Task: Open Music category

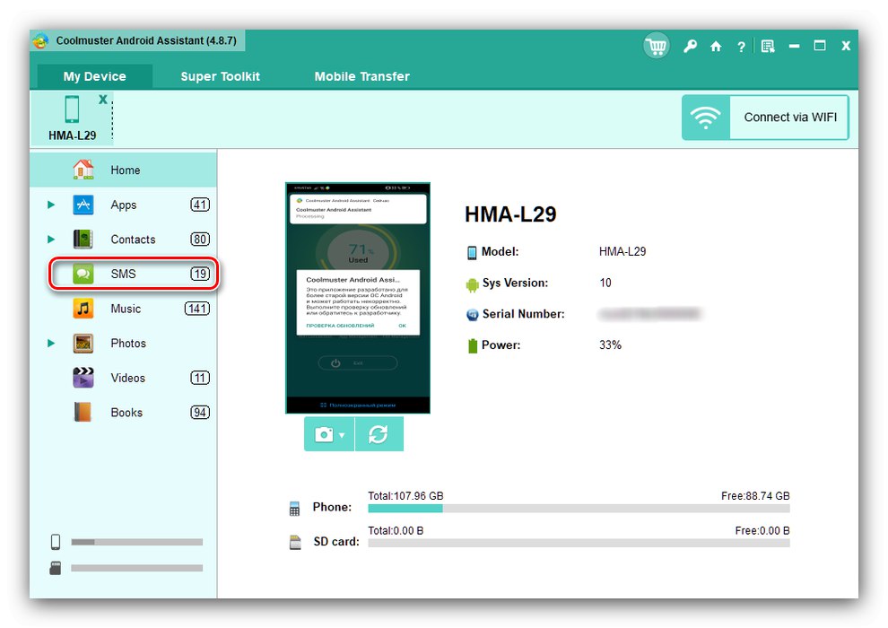Action: coord(126,309)
